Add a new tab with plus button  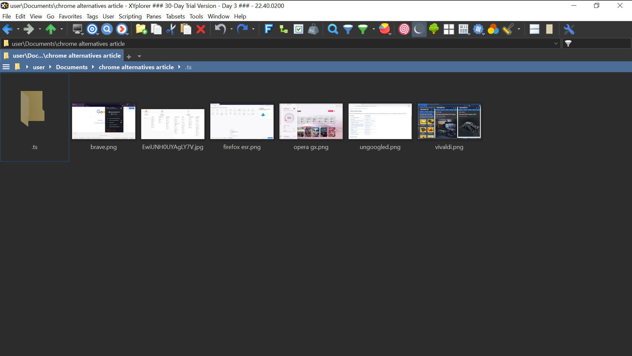coord(129,57)
